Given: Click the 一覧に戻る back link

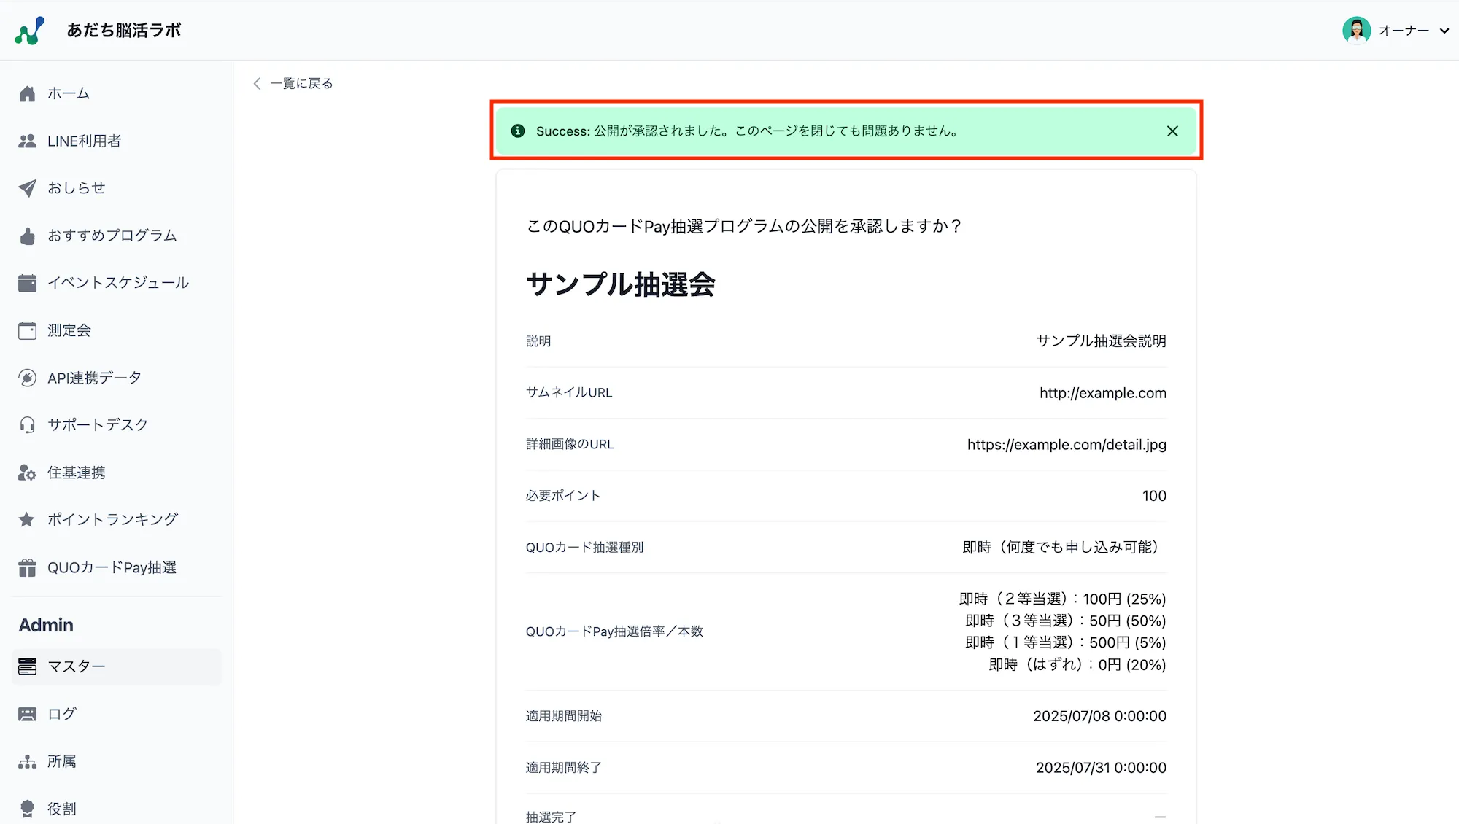Looking at the screenshot, I should [292, 83].
